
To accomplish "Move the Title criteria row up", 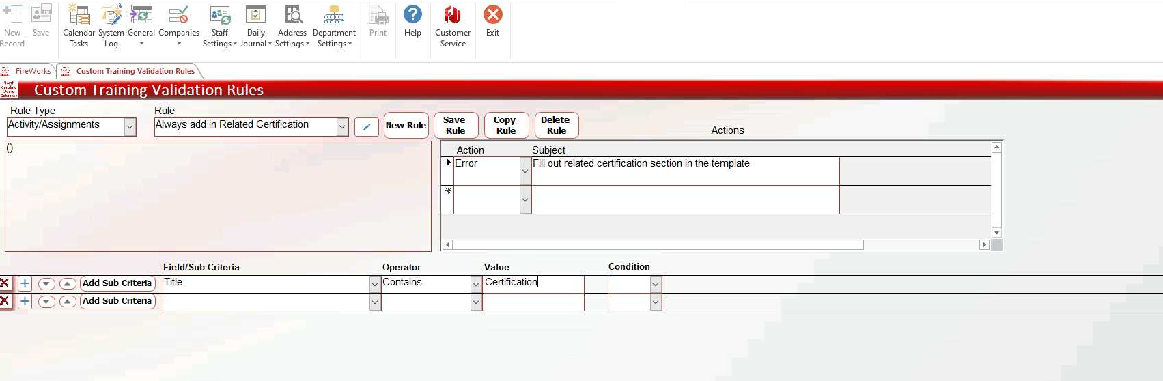I will 68,283.
